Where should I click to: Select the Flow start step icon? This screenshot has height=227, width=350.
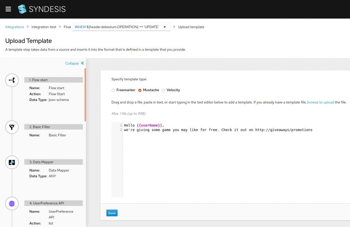pos(12,80)
